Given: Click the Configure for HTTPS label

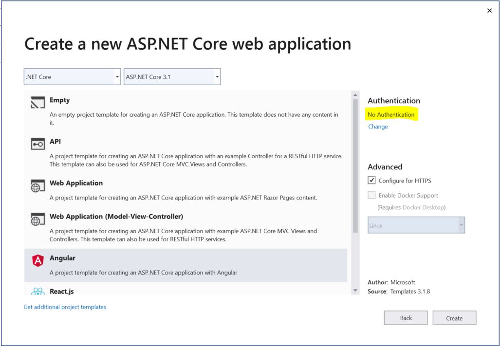Looking at the screenshot, I should pyautogui.click(x=405, y=181).
